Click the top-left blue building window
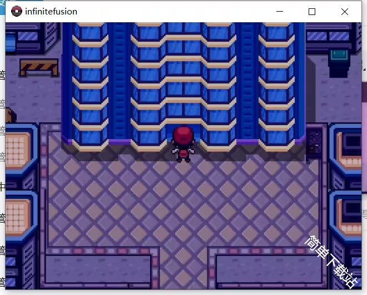The height and width of the screenshot is (295, 367). coord(28,36)
